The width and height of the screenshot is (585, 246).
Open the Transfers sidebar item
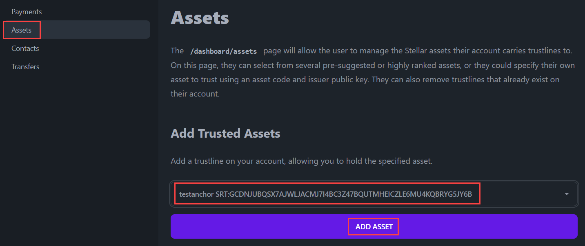[25, 66]
